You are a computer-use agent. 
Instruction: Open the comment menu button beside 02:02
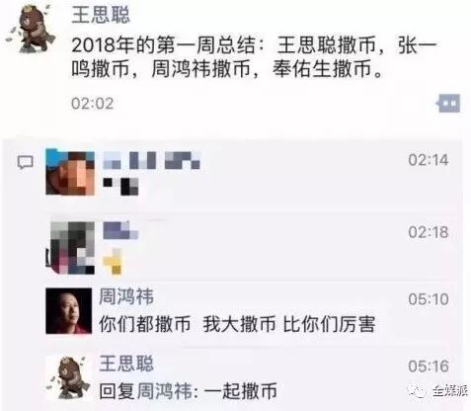pyautogui.click(x=448, y=104)
